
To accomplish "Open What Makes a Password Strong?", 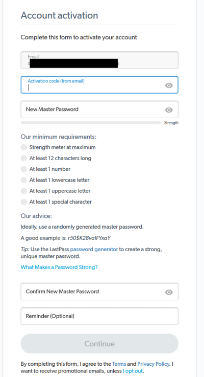I will click(x=59, y=267).
